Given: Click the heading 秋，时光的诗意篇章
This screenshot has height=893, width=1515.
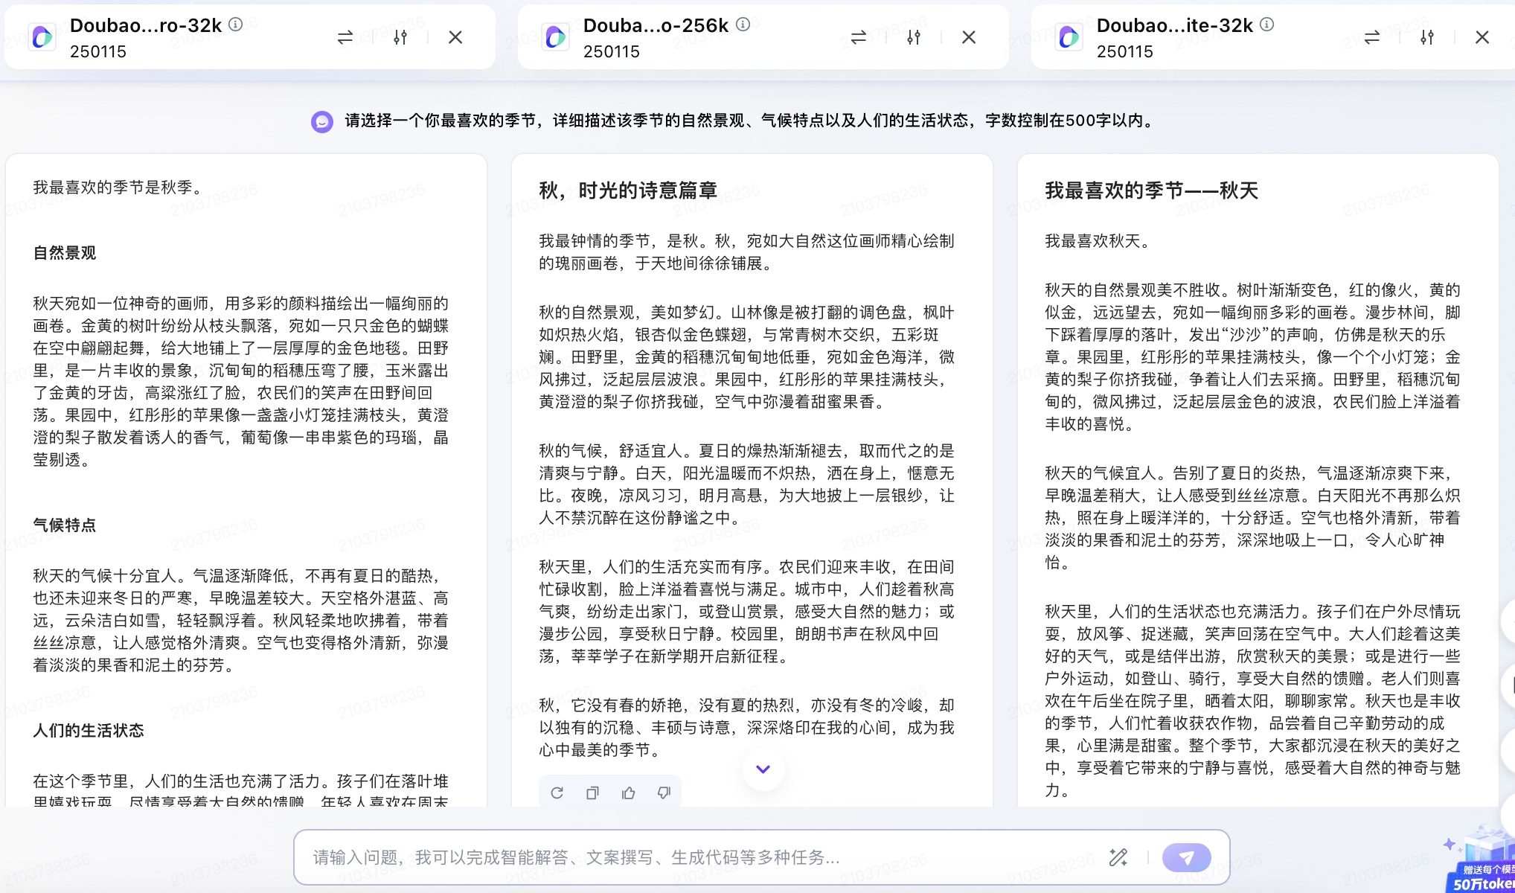Looking at the screenshot, I should click(628, 191).
